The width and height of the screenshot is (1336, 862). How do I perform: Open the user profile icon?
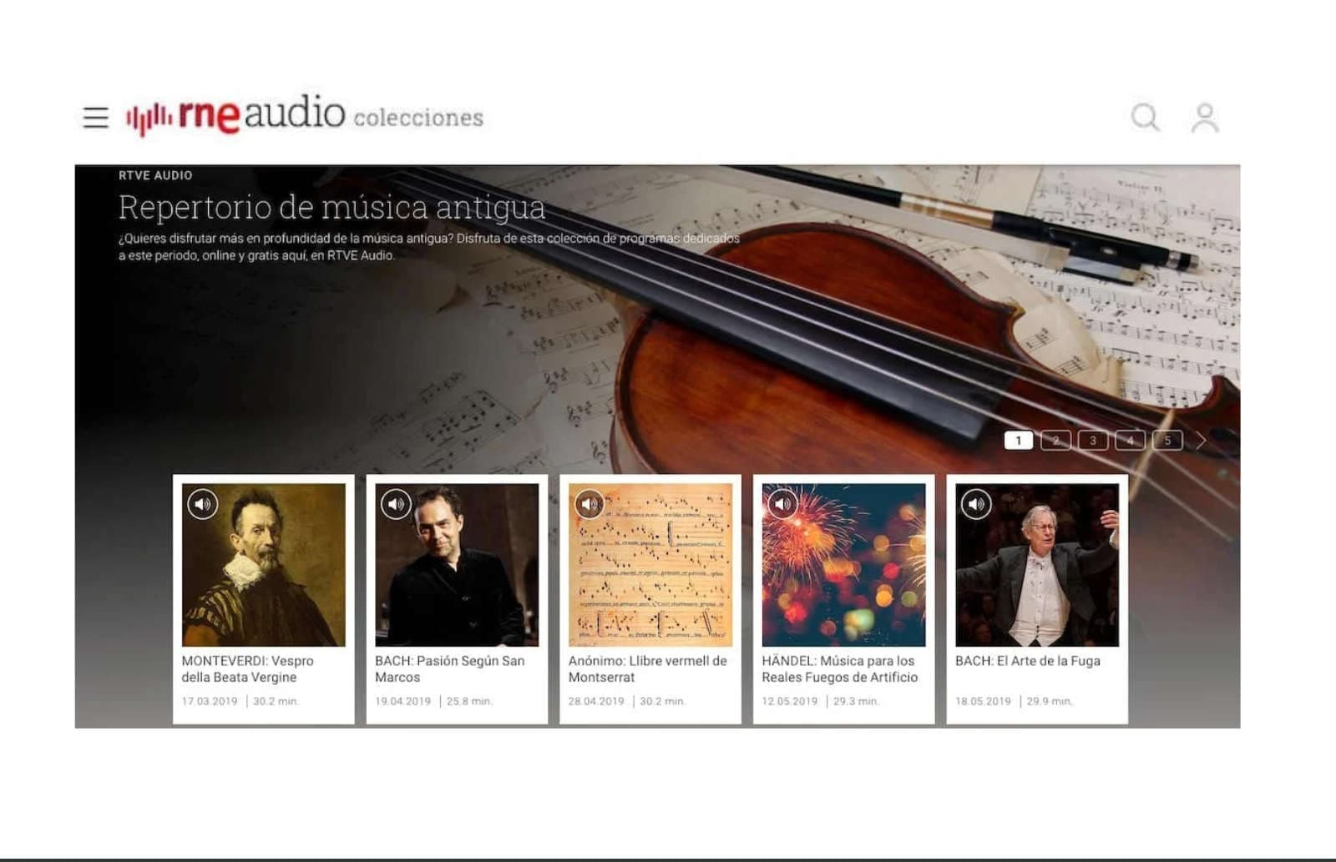(x=1204, y=118)
